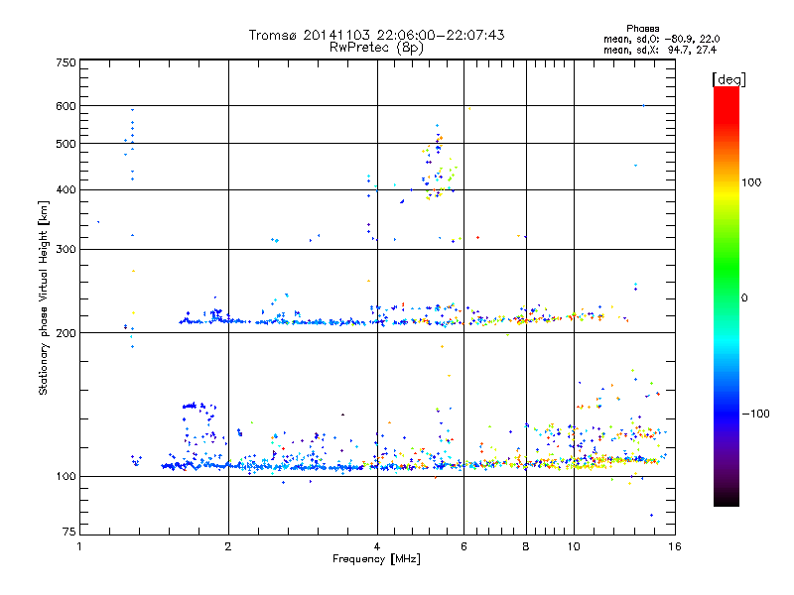Click the x-axis '4' tick label
The height and width of the screenshot is (595, 794).
377,546
